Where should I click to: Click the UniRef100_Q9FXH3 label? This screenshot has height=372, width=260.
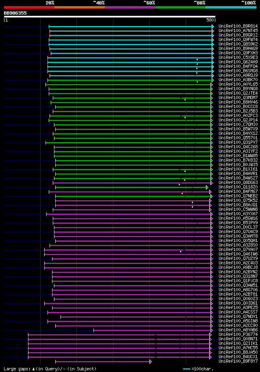point(238,53)
